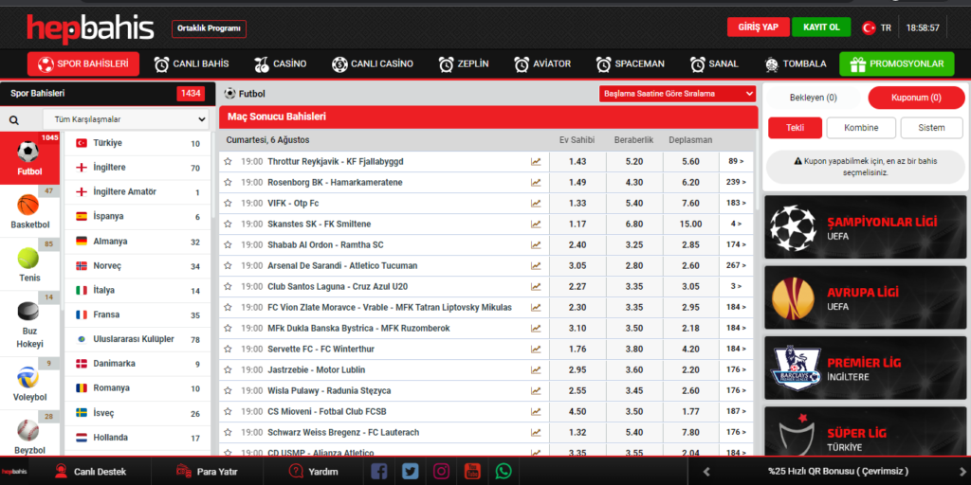The height and width of the screenshot is (485, 971).
Task: Open CANLI CASİNO menu
Action: tap(372, 63)
